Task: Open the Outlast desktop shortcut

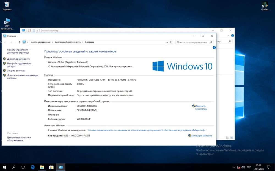Action: [265, 5]
